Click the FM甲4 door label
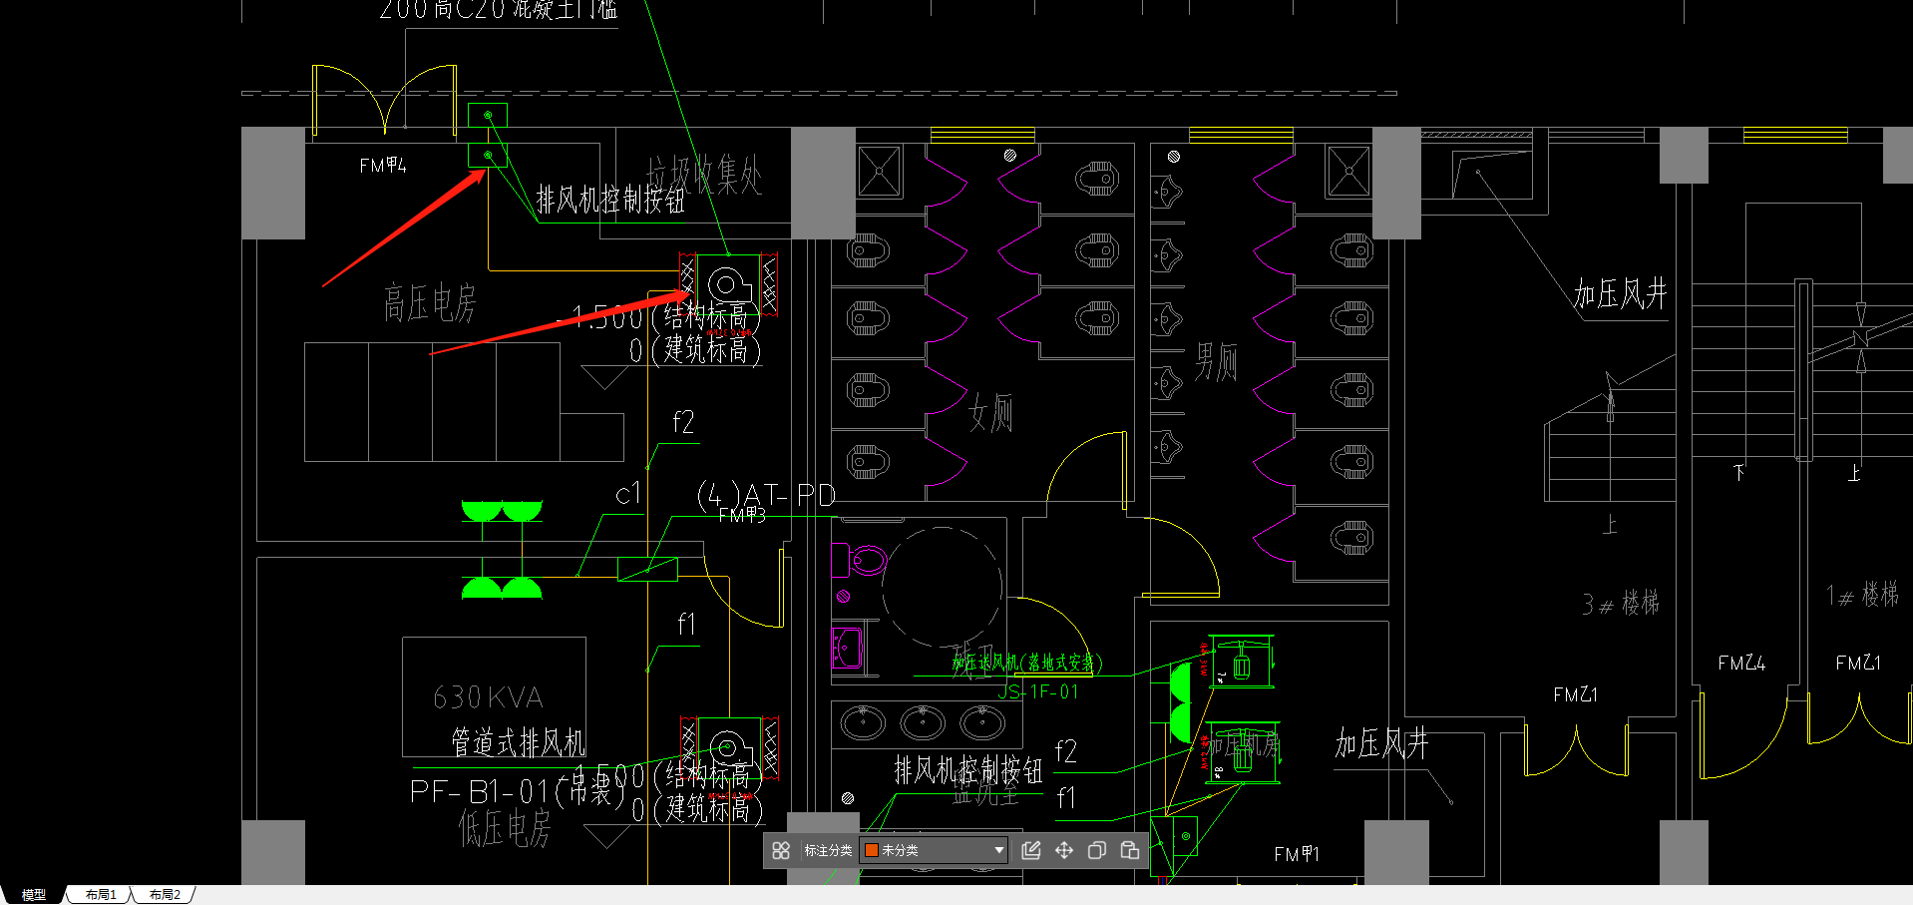 (x=383, y=166)
